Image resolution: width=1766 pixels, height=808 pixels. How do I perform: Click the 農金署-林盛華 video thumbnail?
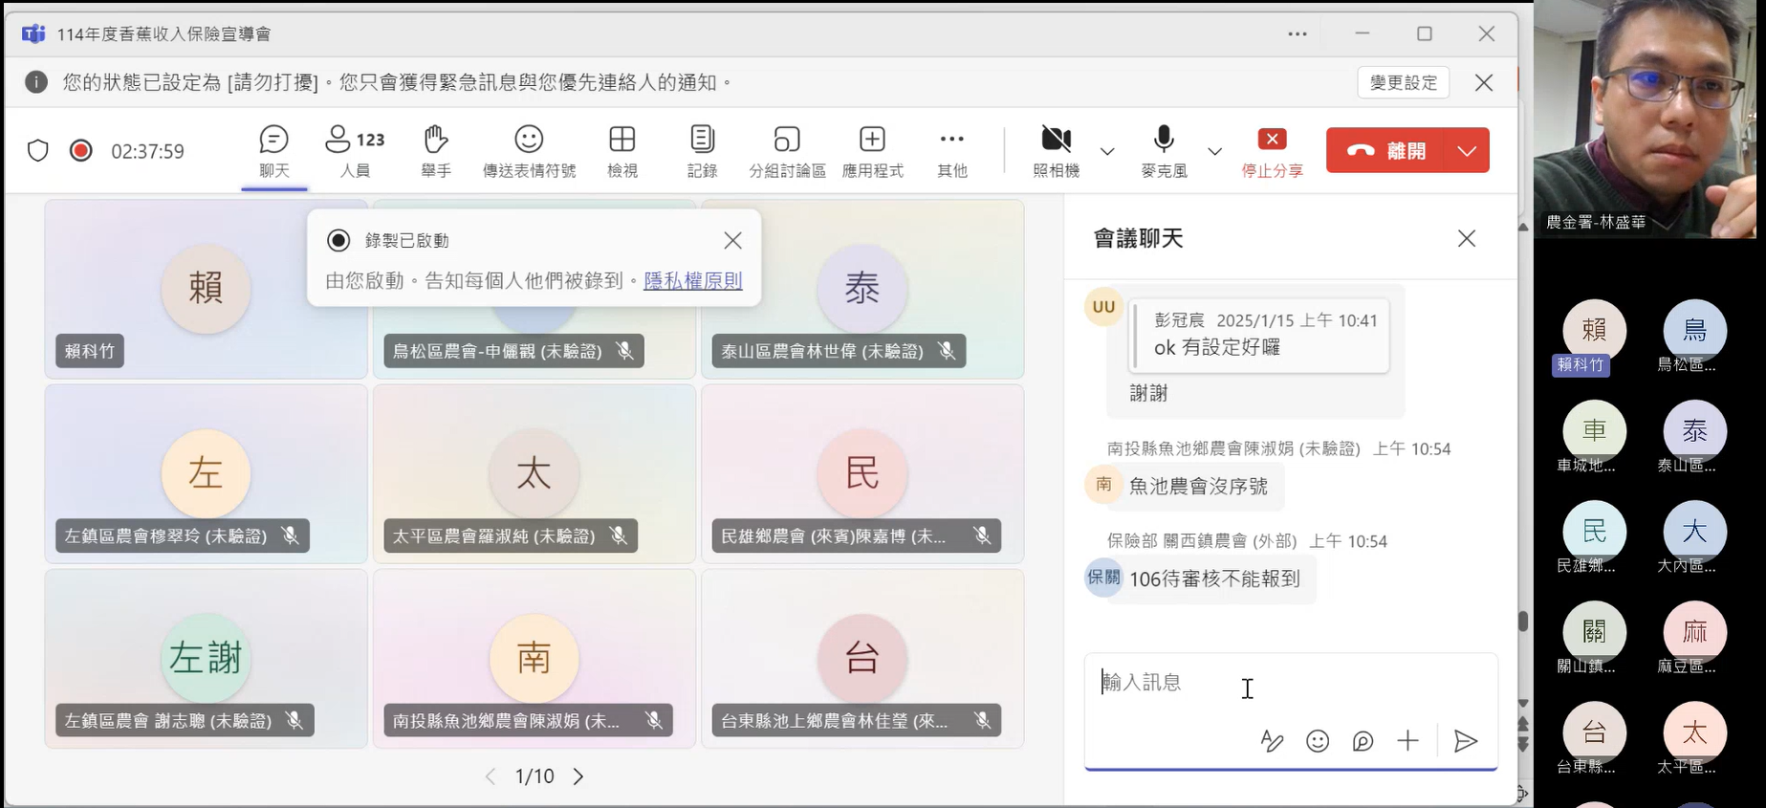(1646, 120)
